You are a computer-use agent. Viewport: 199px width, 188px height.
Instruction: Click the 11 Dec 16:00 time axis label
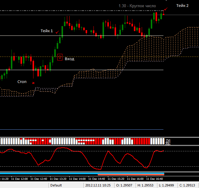tap(135, 179)
